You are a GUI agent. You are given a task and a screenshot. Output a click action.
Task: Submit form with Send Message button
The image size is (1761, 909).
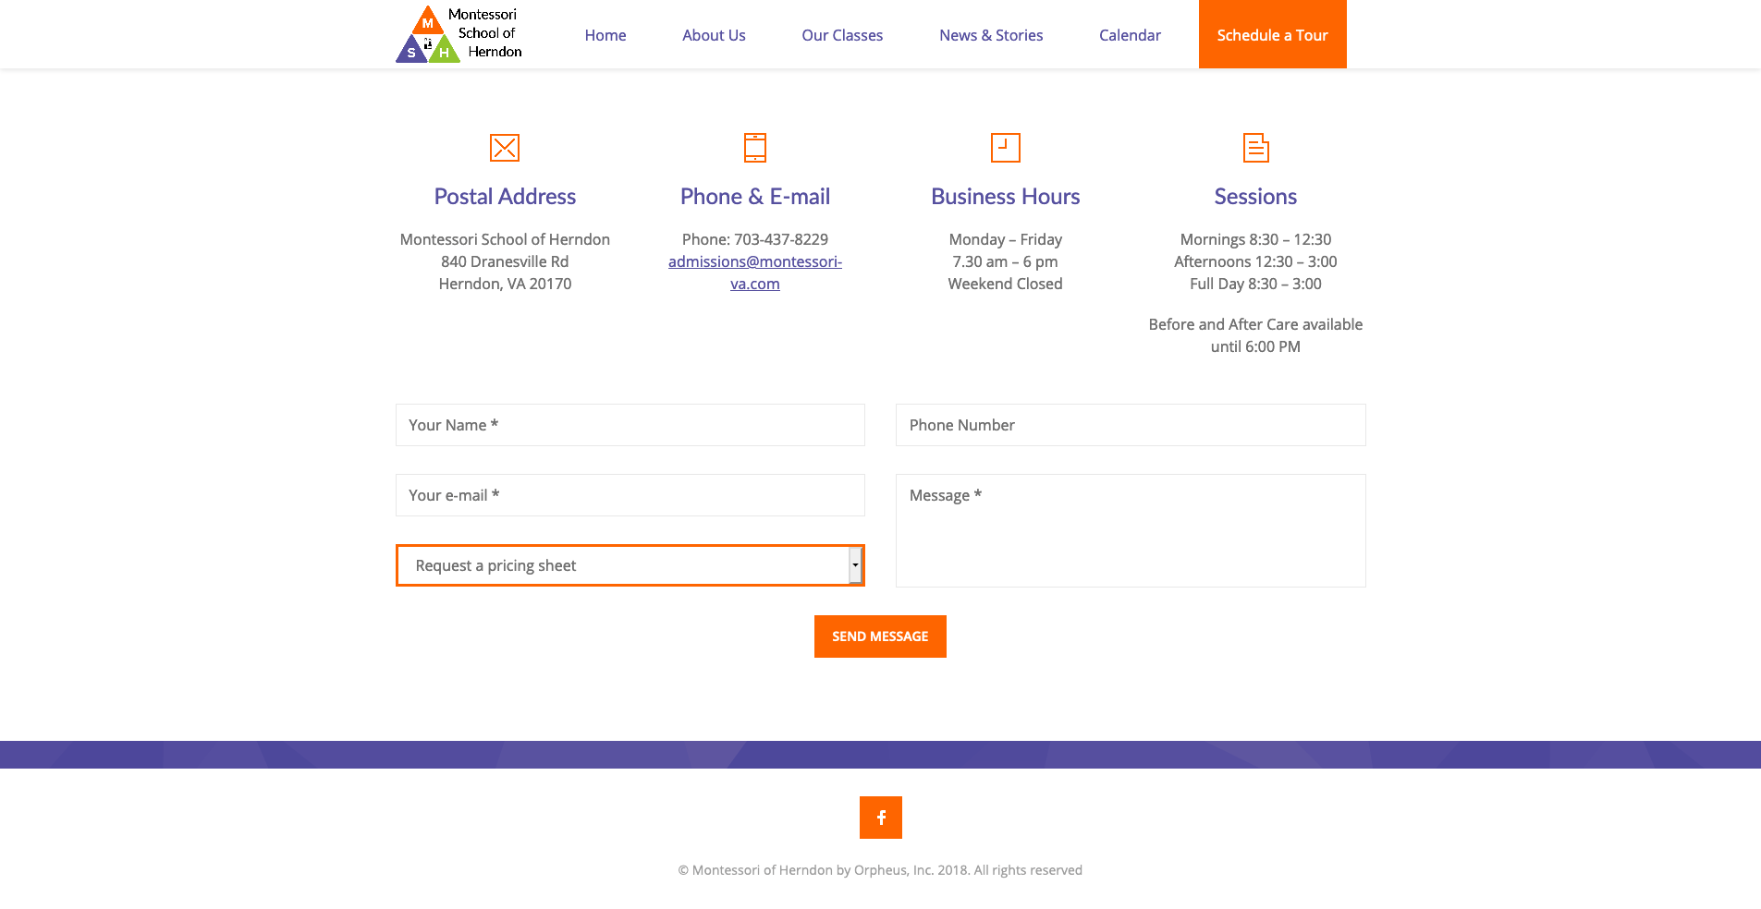coord(880,636)
